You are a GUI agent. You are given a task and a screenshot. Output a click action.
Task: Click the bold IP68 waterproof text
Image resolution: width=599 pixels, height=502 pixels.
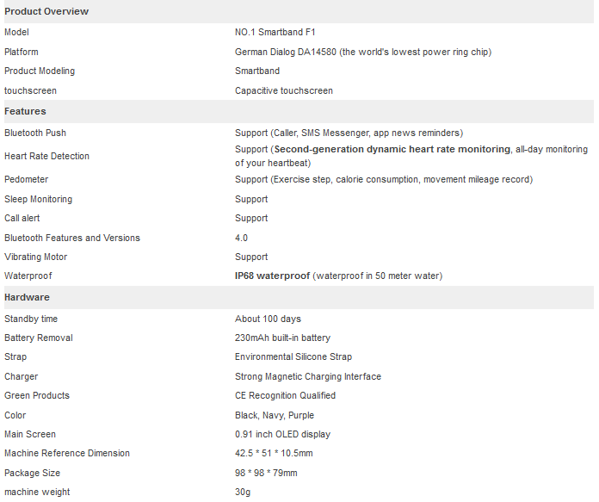tap(272, 276)
